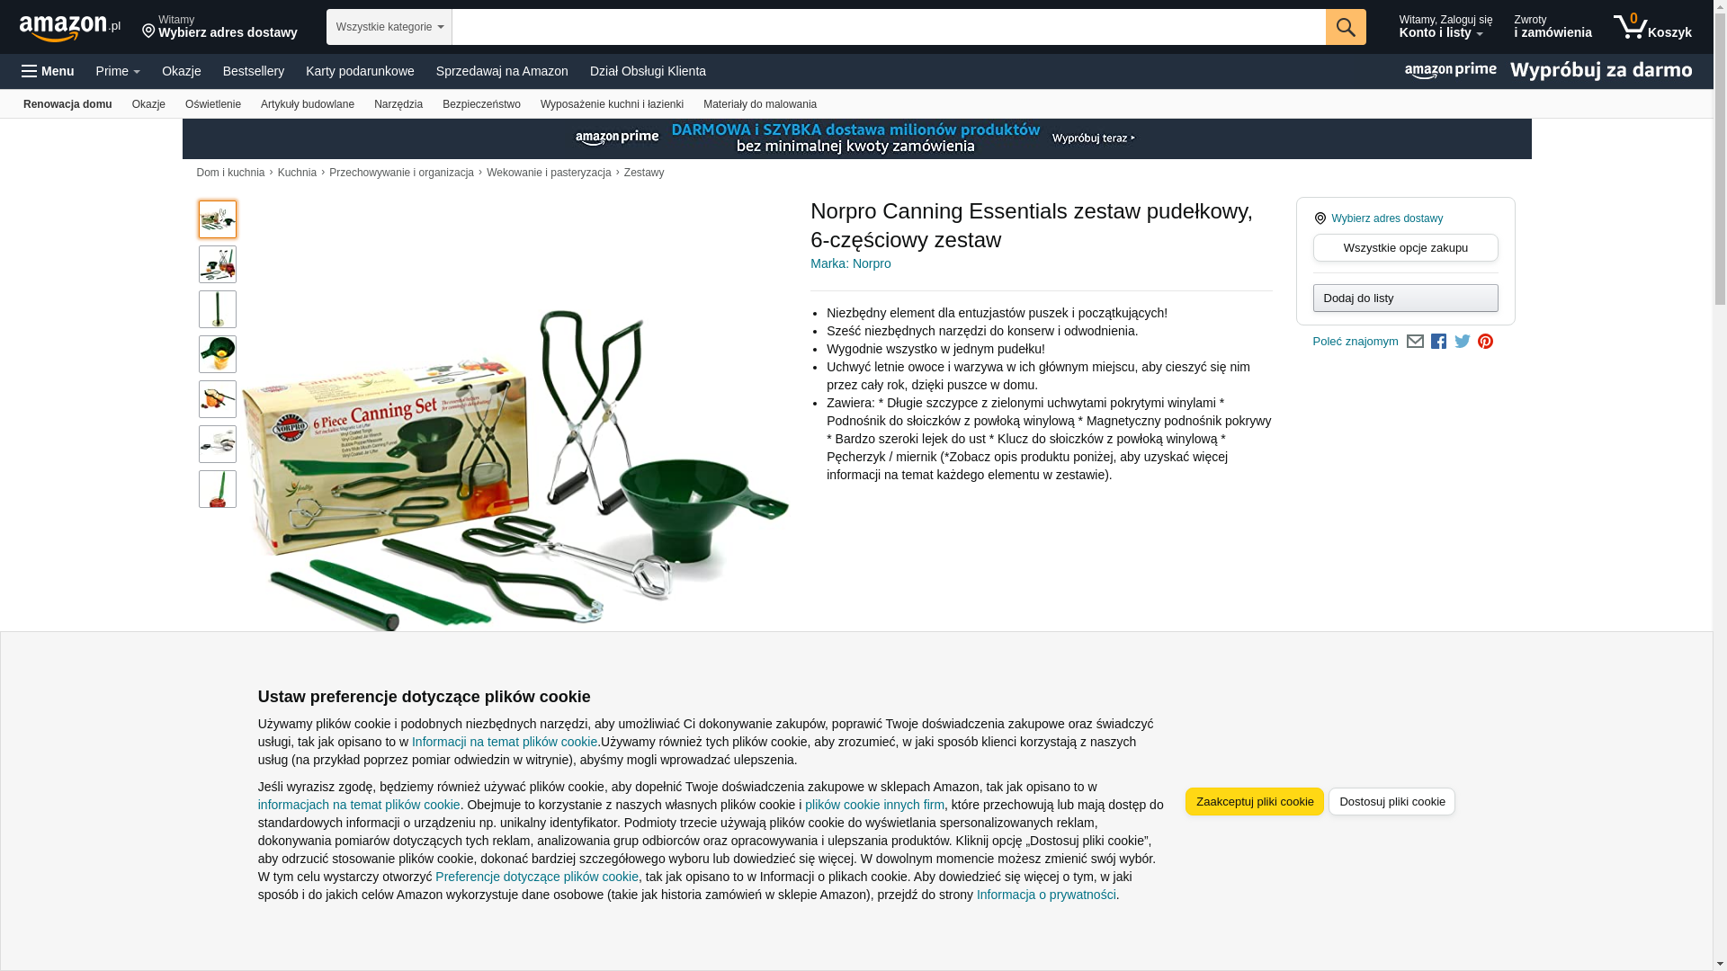
Task: Open the hamburger Menu icon
Action: coord(48,71)
